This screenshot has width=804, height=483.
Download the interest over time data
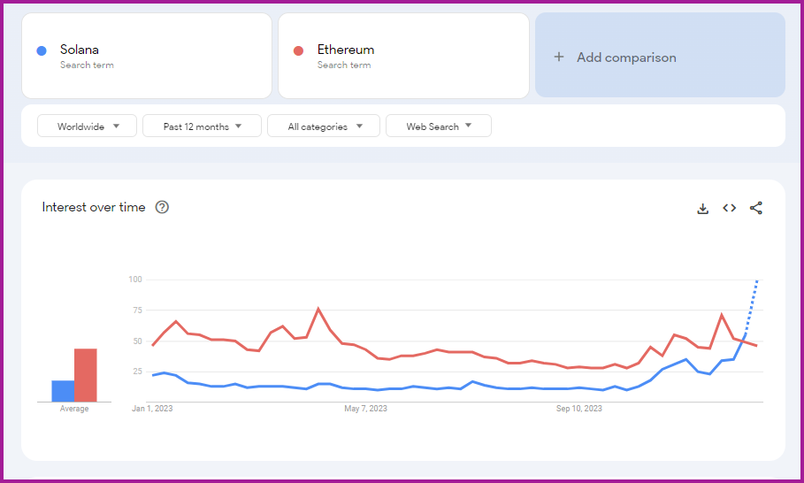tap(703, 209)
